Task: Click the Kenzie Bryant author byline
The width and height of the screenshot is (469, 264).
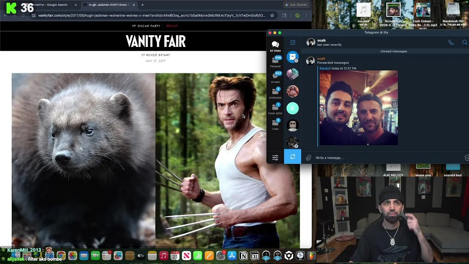Action: (x=158, y=55)
